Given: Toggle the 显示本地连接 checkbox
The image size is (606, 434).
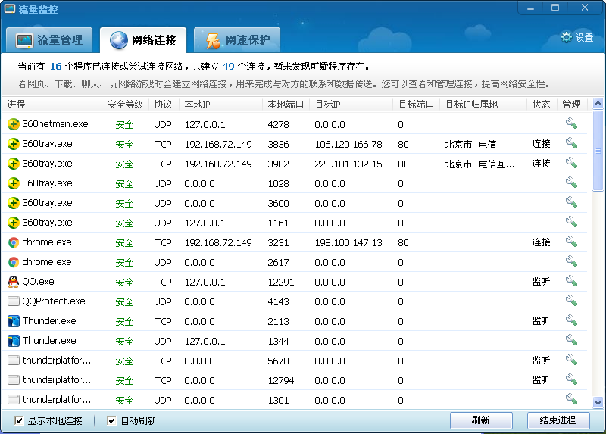Looking at the screenshot, I should (x=19, y=420).
